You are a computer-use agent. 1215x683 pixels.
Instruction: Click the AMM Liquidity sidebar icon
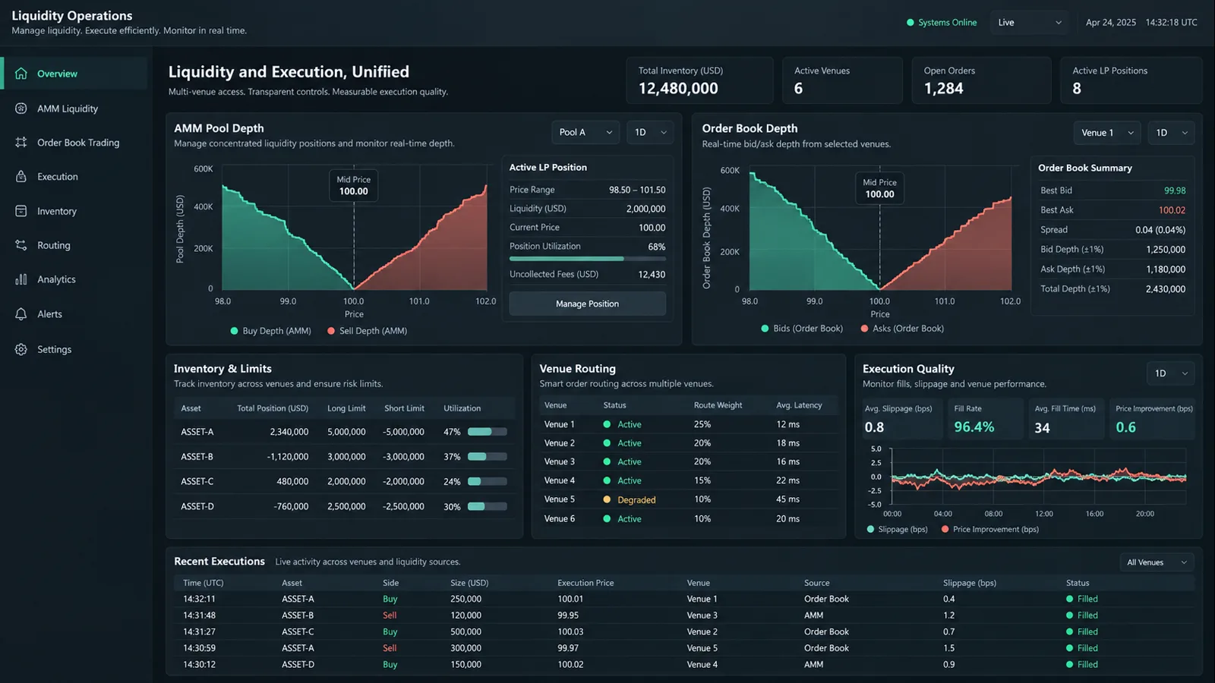click(x=21, y=109)
